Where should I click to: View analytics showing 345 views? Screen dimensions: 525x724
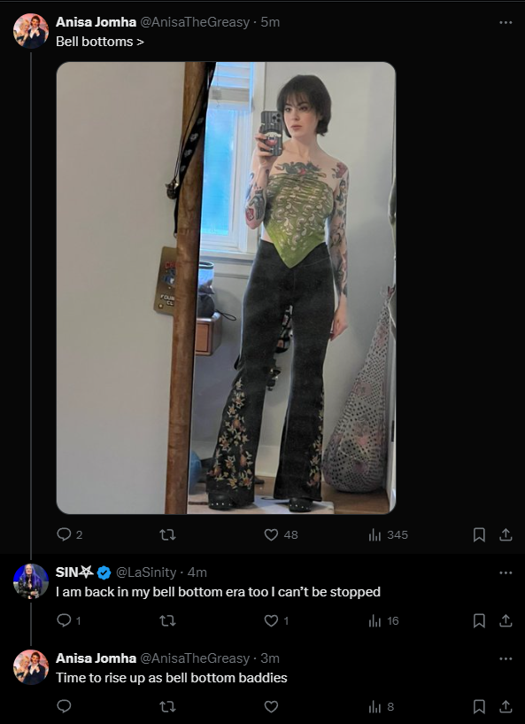point(388,534)
